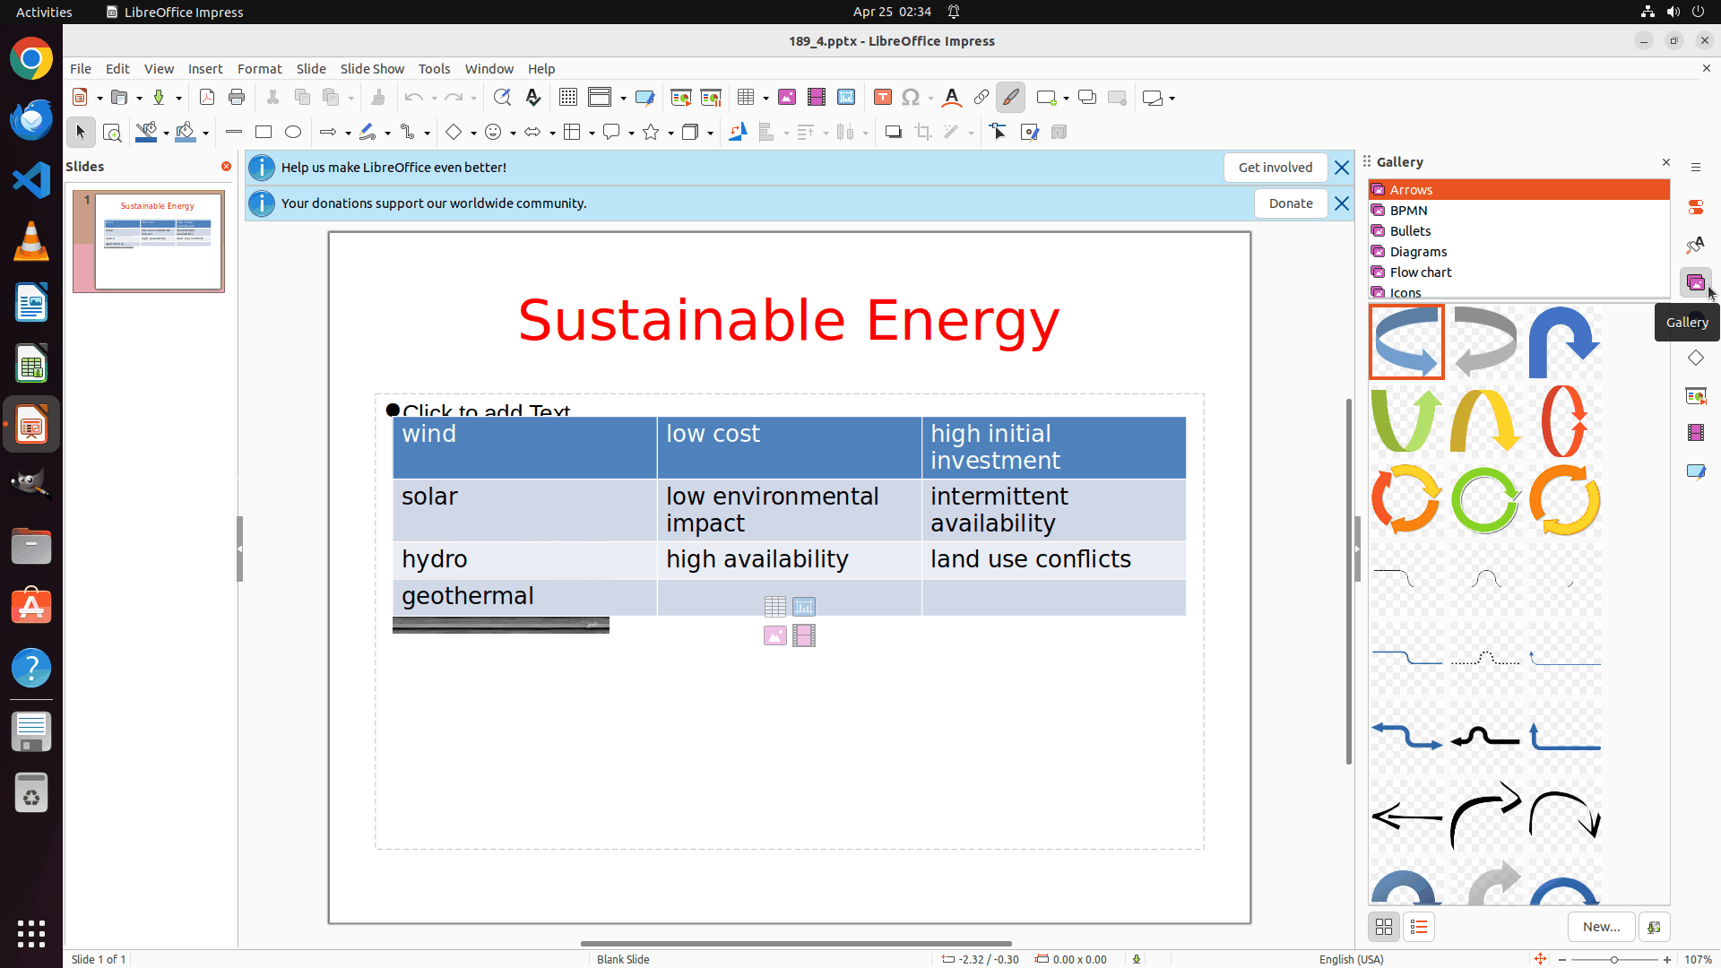Open the Insert Hyperlink icon
The height and width of the screenshot is (968, 1721).
[x=982, y=98]
